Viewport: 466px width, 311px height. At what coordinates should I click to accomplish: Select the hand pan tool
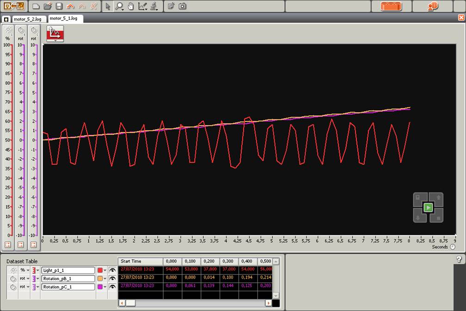(x=130, y=6)
